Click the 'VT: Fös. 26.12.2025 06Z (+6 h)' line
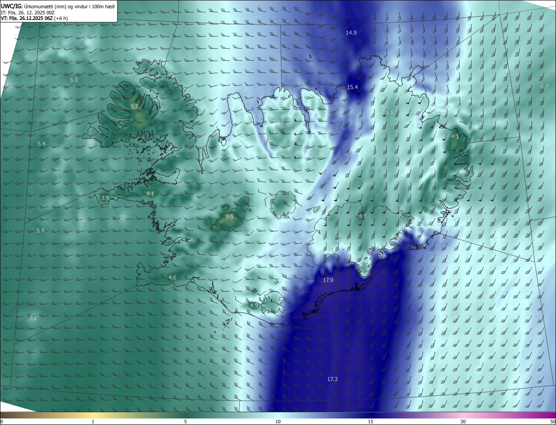 click(x=34, y=18)
